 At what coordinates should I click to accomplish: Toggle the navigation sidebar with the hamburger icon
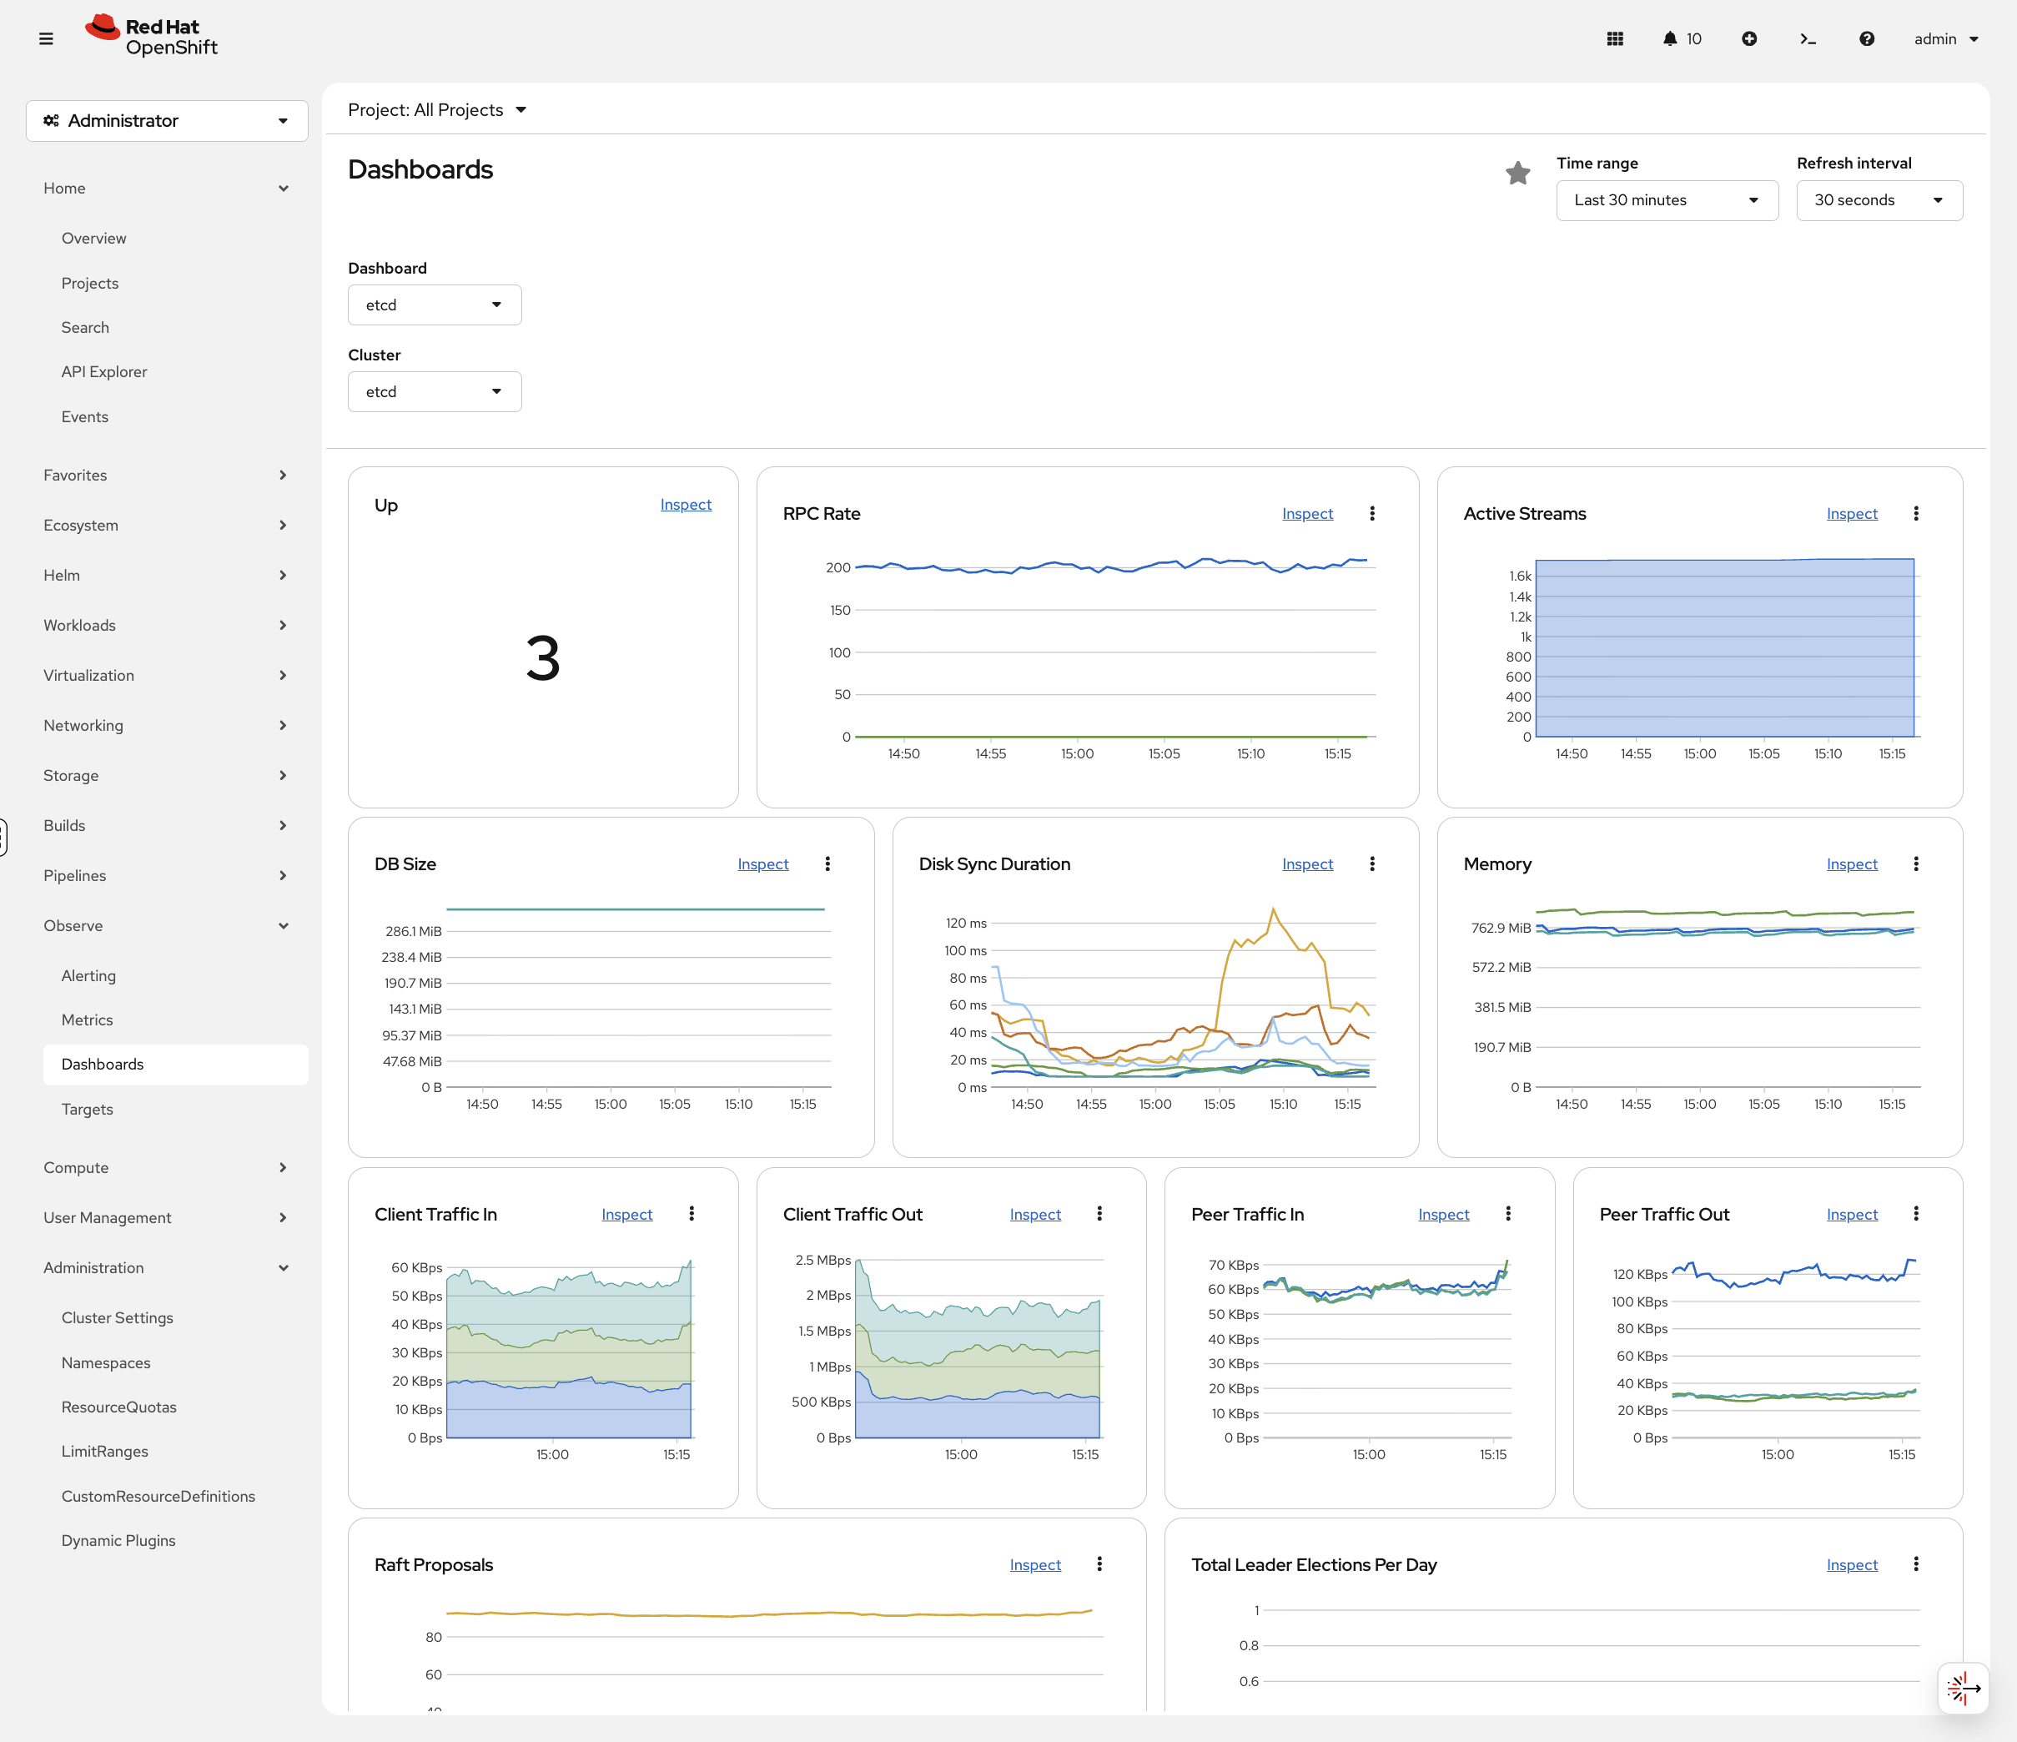tap(47, 38)
